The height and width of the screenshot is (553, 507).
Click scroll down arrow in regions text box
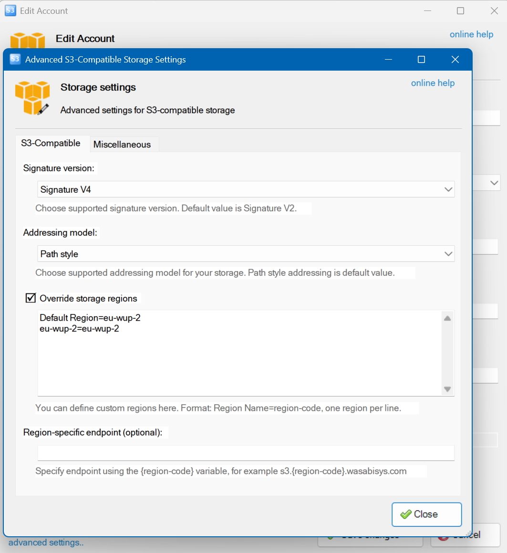coord(447,389)
